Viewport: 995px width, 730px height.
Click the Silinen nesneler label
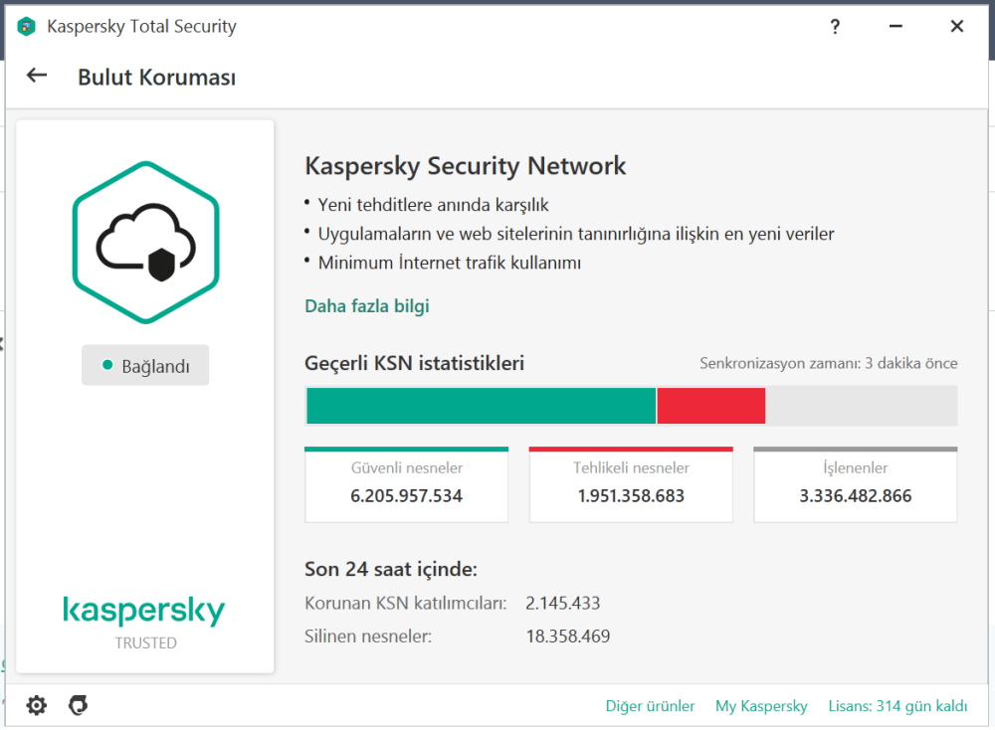pyautogui.click(x=368, y=637)
